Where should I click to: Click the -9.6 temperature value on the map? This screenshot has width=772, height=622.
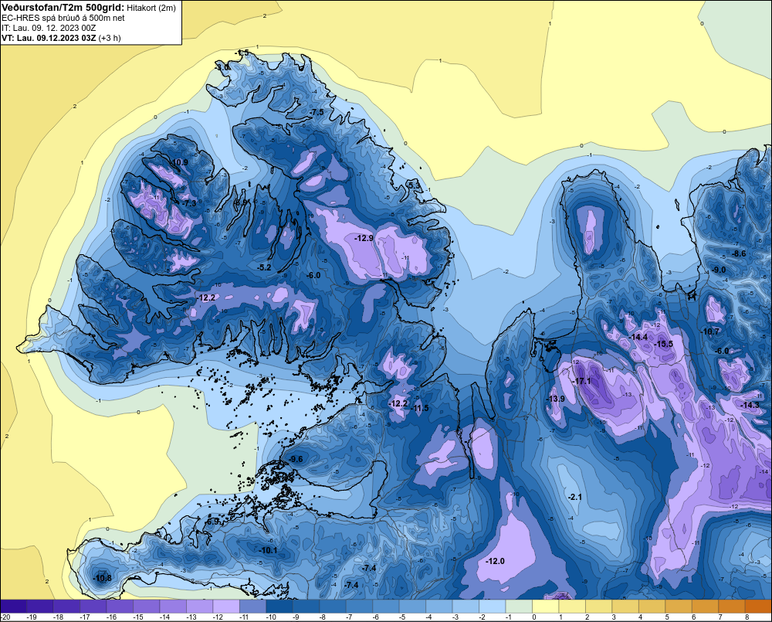click(x=296, y=460)
